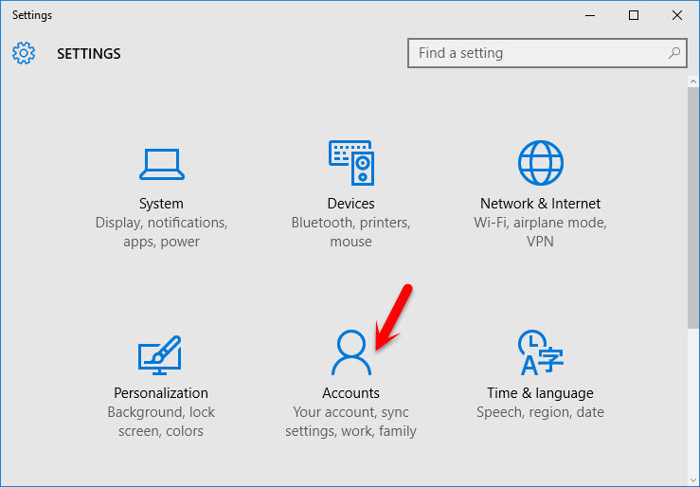Image resolution: width=700 pixels, height=487 pixels.
Task: Open the Network & Internet globe icon
Action: point(541,163)
